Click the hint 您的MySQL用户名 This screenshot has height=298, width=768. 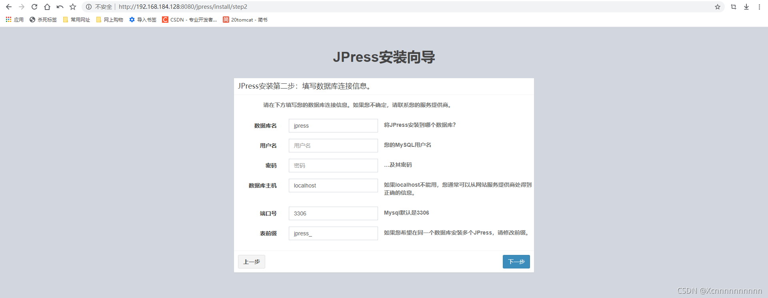tap(408, 145)
